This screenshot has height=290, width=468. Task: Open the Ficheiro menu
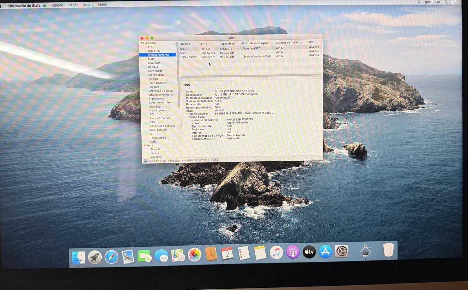tap(57, 5)
